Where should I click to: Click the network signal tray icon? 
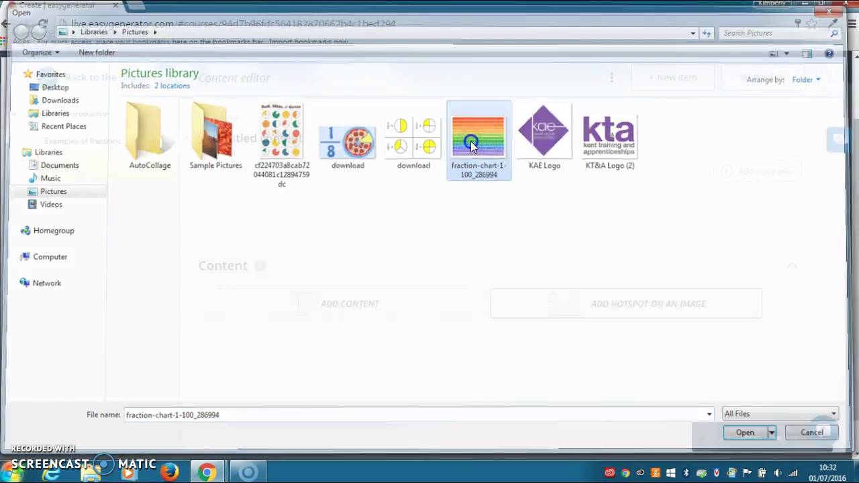pos(793,473)
